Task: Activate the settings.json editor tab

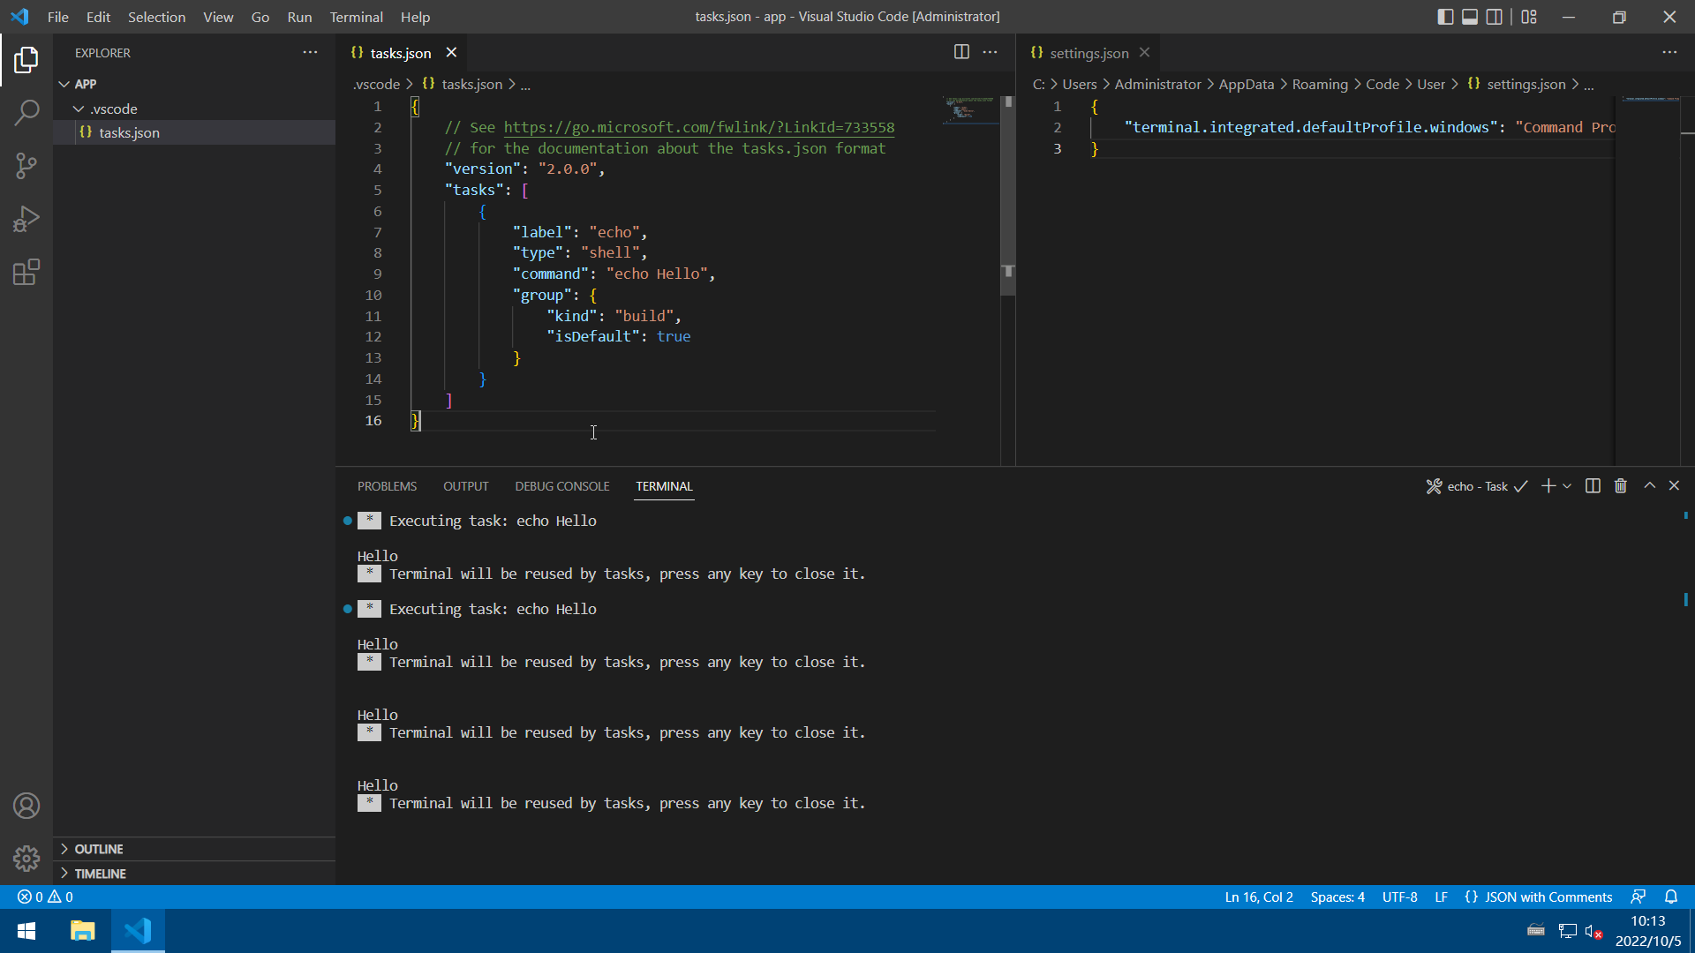Action: tap(1089, 53)
